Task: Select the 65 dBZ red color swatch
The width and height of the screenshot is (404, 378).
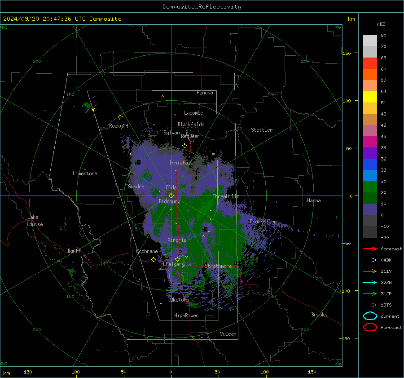Action: click(370, 63)
